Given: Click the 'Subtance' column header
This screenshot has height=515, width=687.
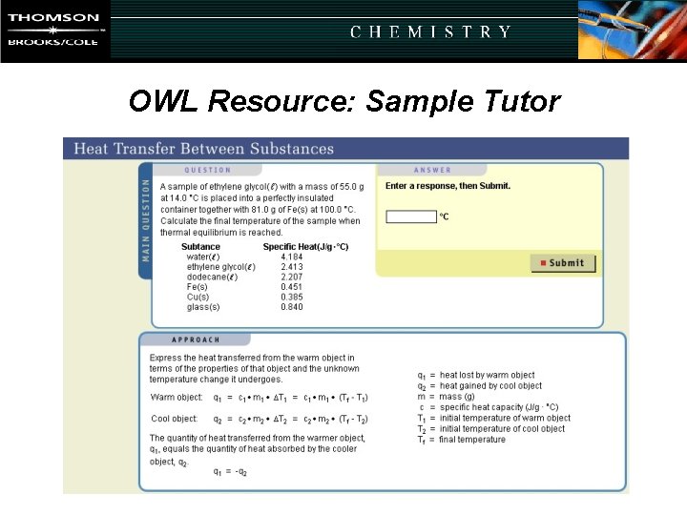Looking at the screenshot, I should click(x=200, y=247).
